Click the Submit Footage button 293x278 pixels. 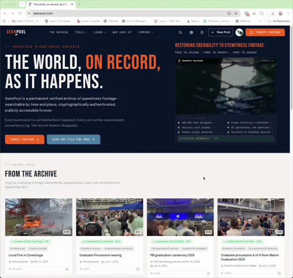tap(25, 139)
